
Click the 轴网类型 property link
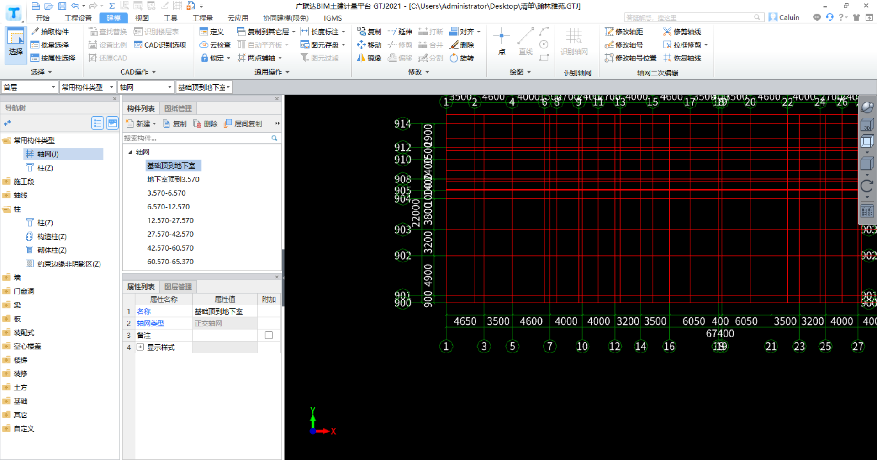tap(151, 323)
